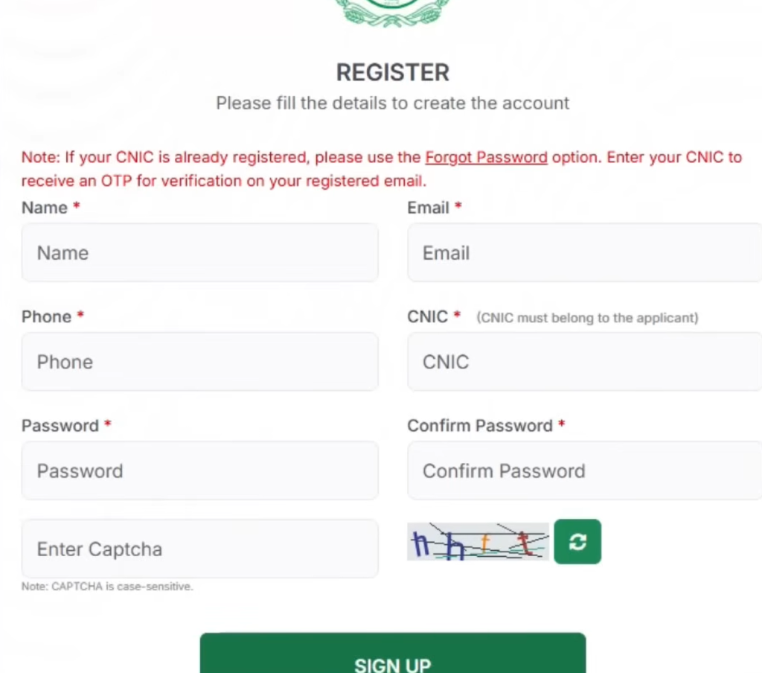
Task: Select the Phone input field
Action: pos(199,362)
